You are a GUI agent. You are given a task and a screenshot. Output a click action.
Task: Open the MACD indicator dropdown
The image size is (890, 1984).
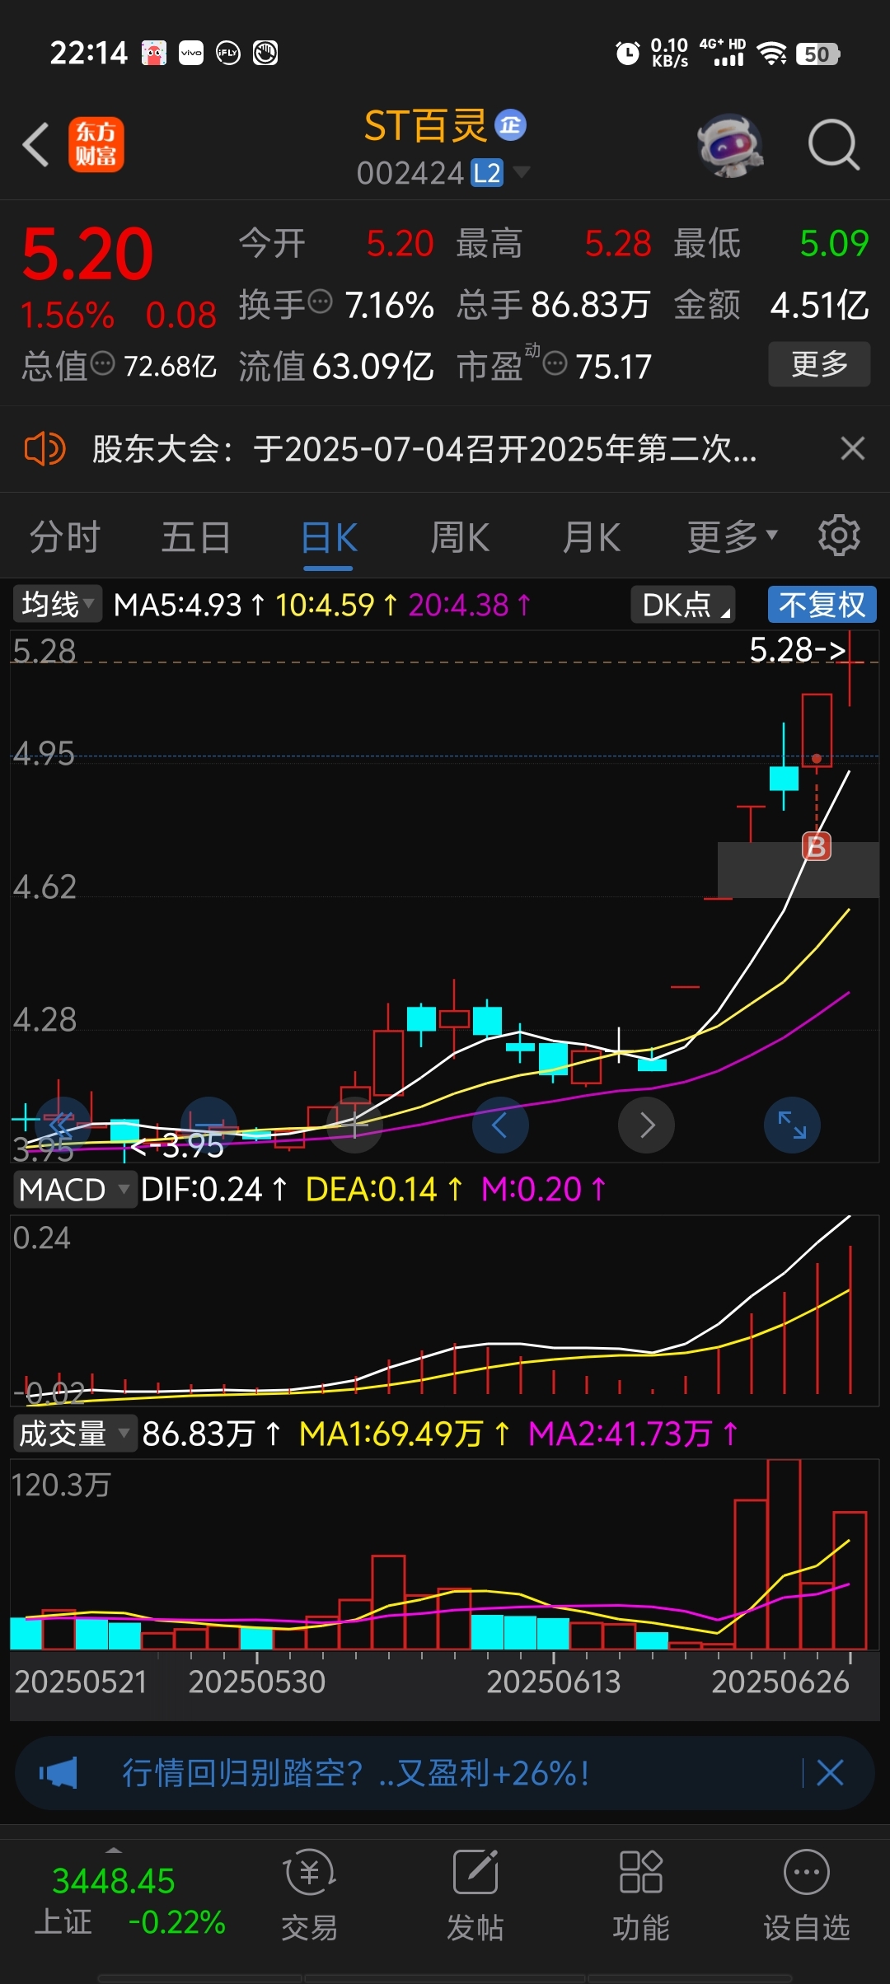point(74,1190)
